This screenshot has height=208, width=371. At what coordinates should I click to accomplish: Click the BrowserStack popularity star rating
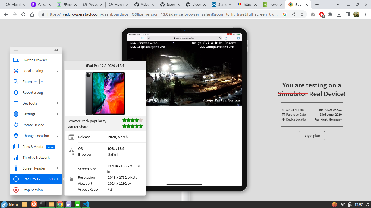[x=133, y=120]
